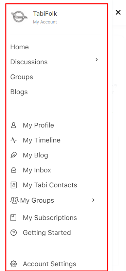Viewport: 126px width, 271px height.
Task: Click the My Groups people icon
Action: click(15, 200)
